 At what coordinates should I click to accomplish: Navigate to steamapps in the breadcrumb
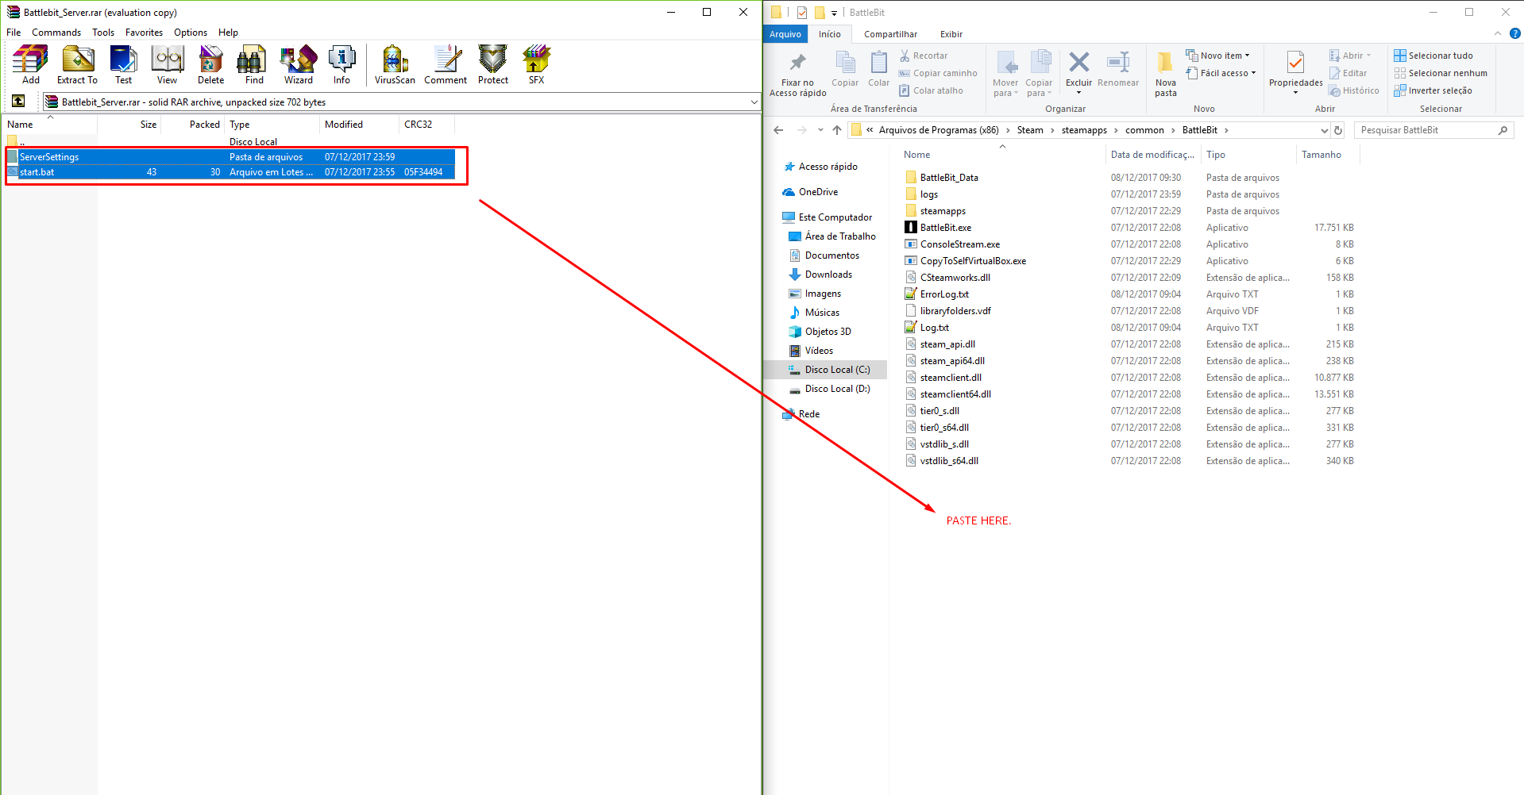point(1084,130)
